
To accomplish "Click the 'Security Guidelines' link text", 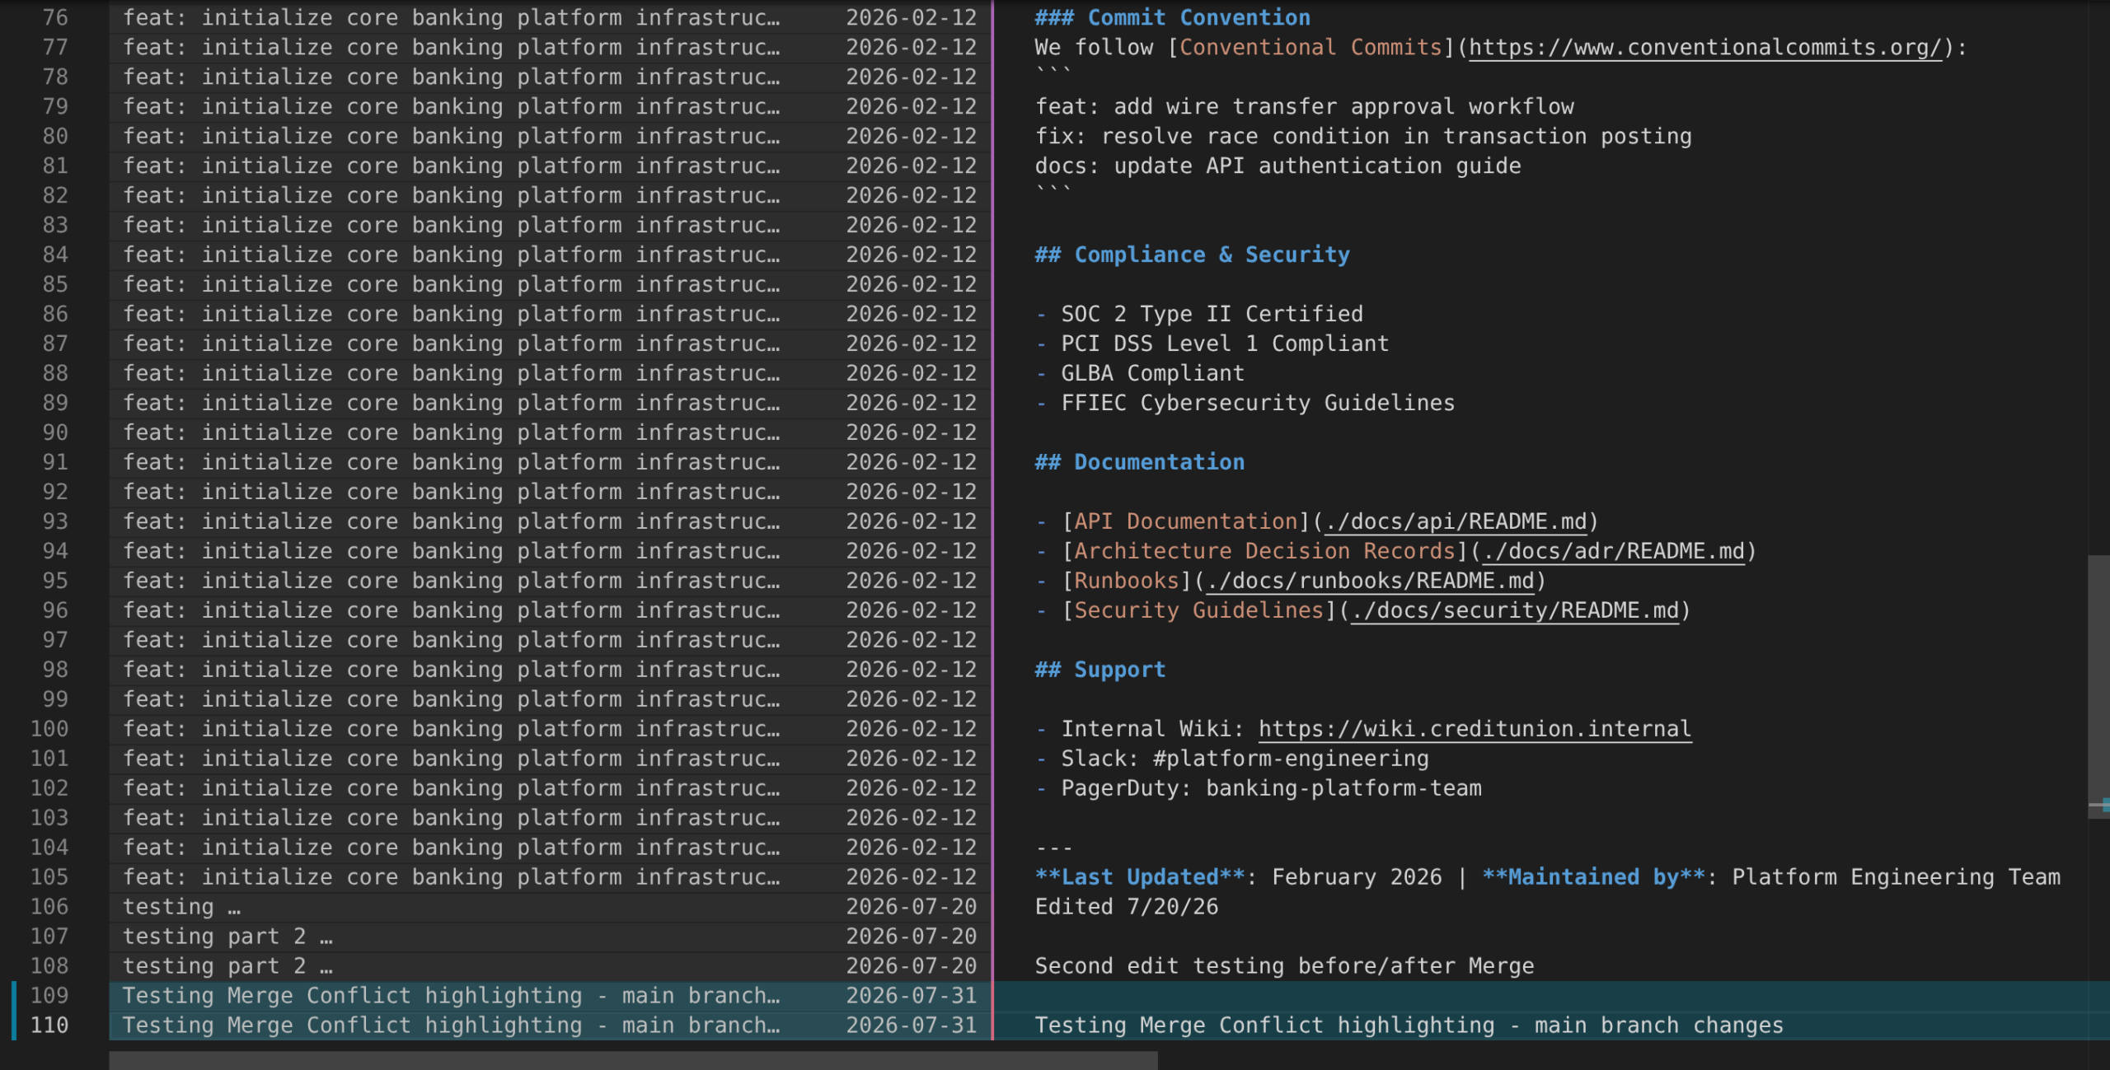I will point(1198,611).
